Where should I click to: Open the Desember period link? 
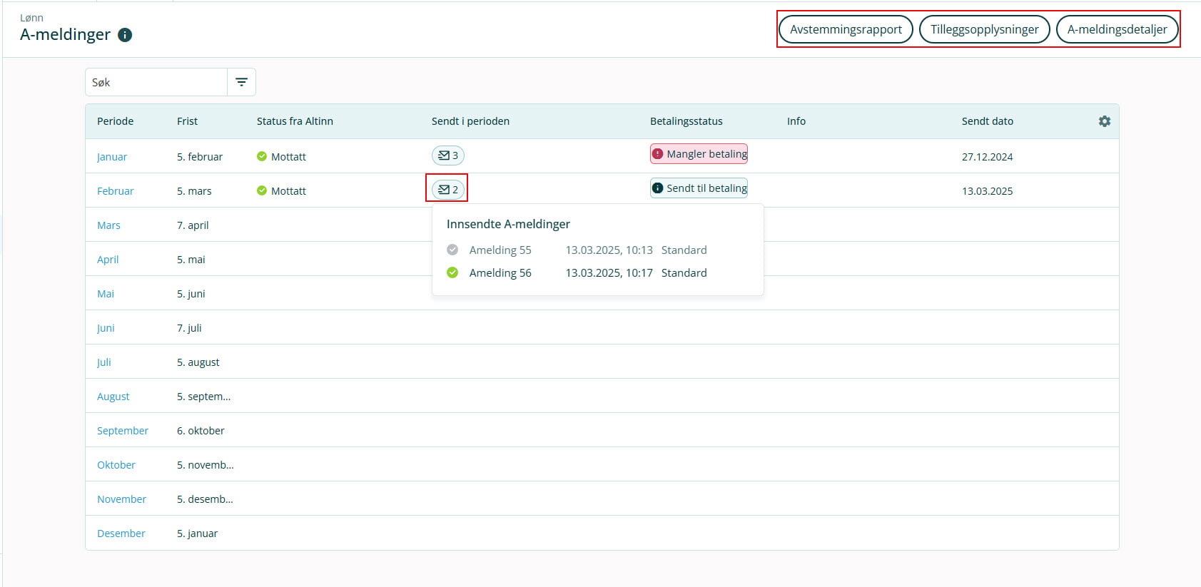click(121, 534)
